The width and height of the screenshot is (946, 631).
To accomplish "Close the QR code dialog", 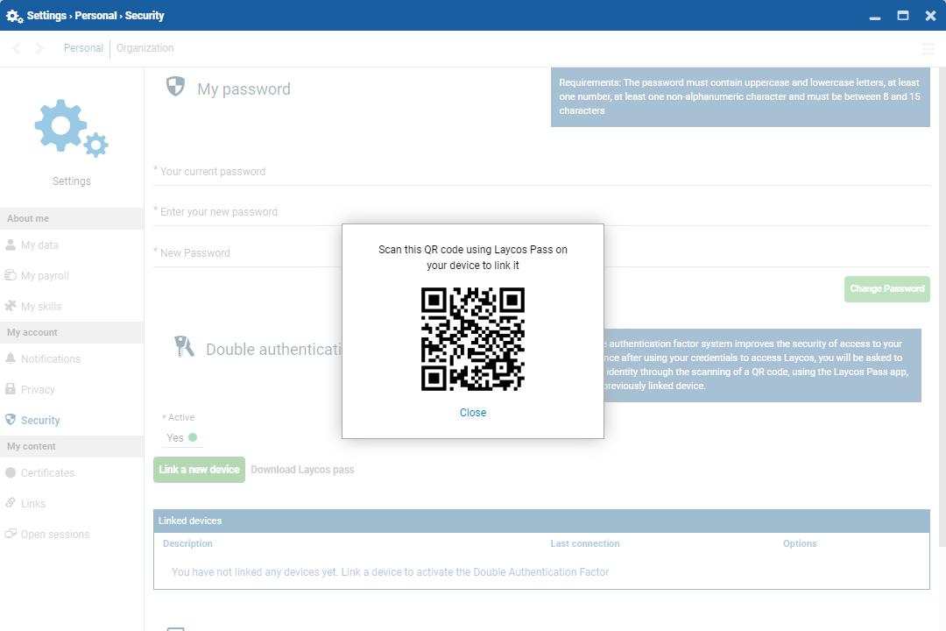I will pos(472,413).
